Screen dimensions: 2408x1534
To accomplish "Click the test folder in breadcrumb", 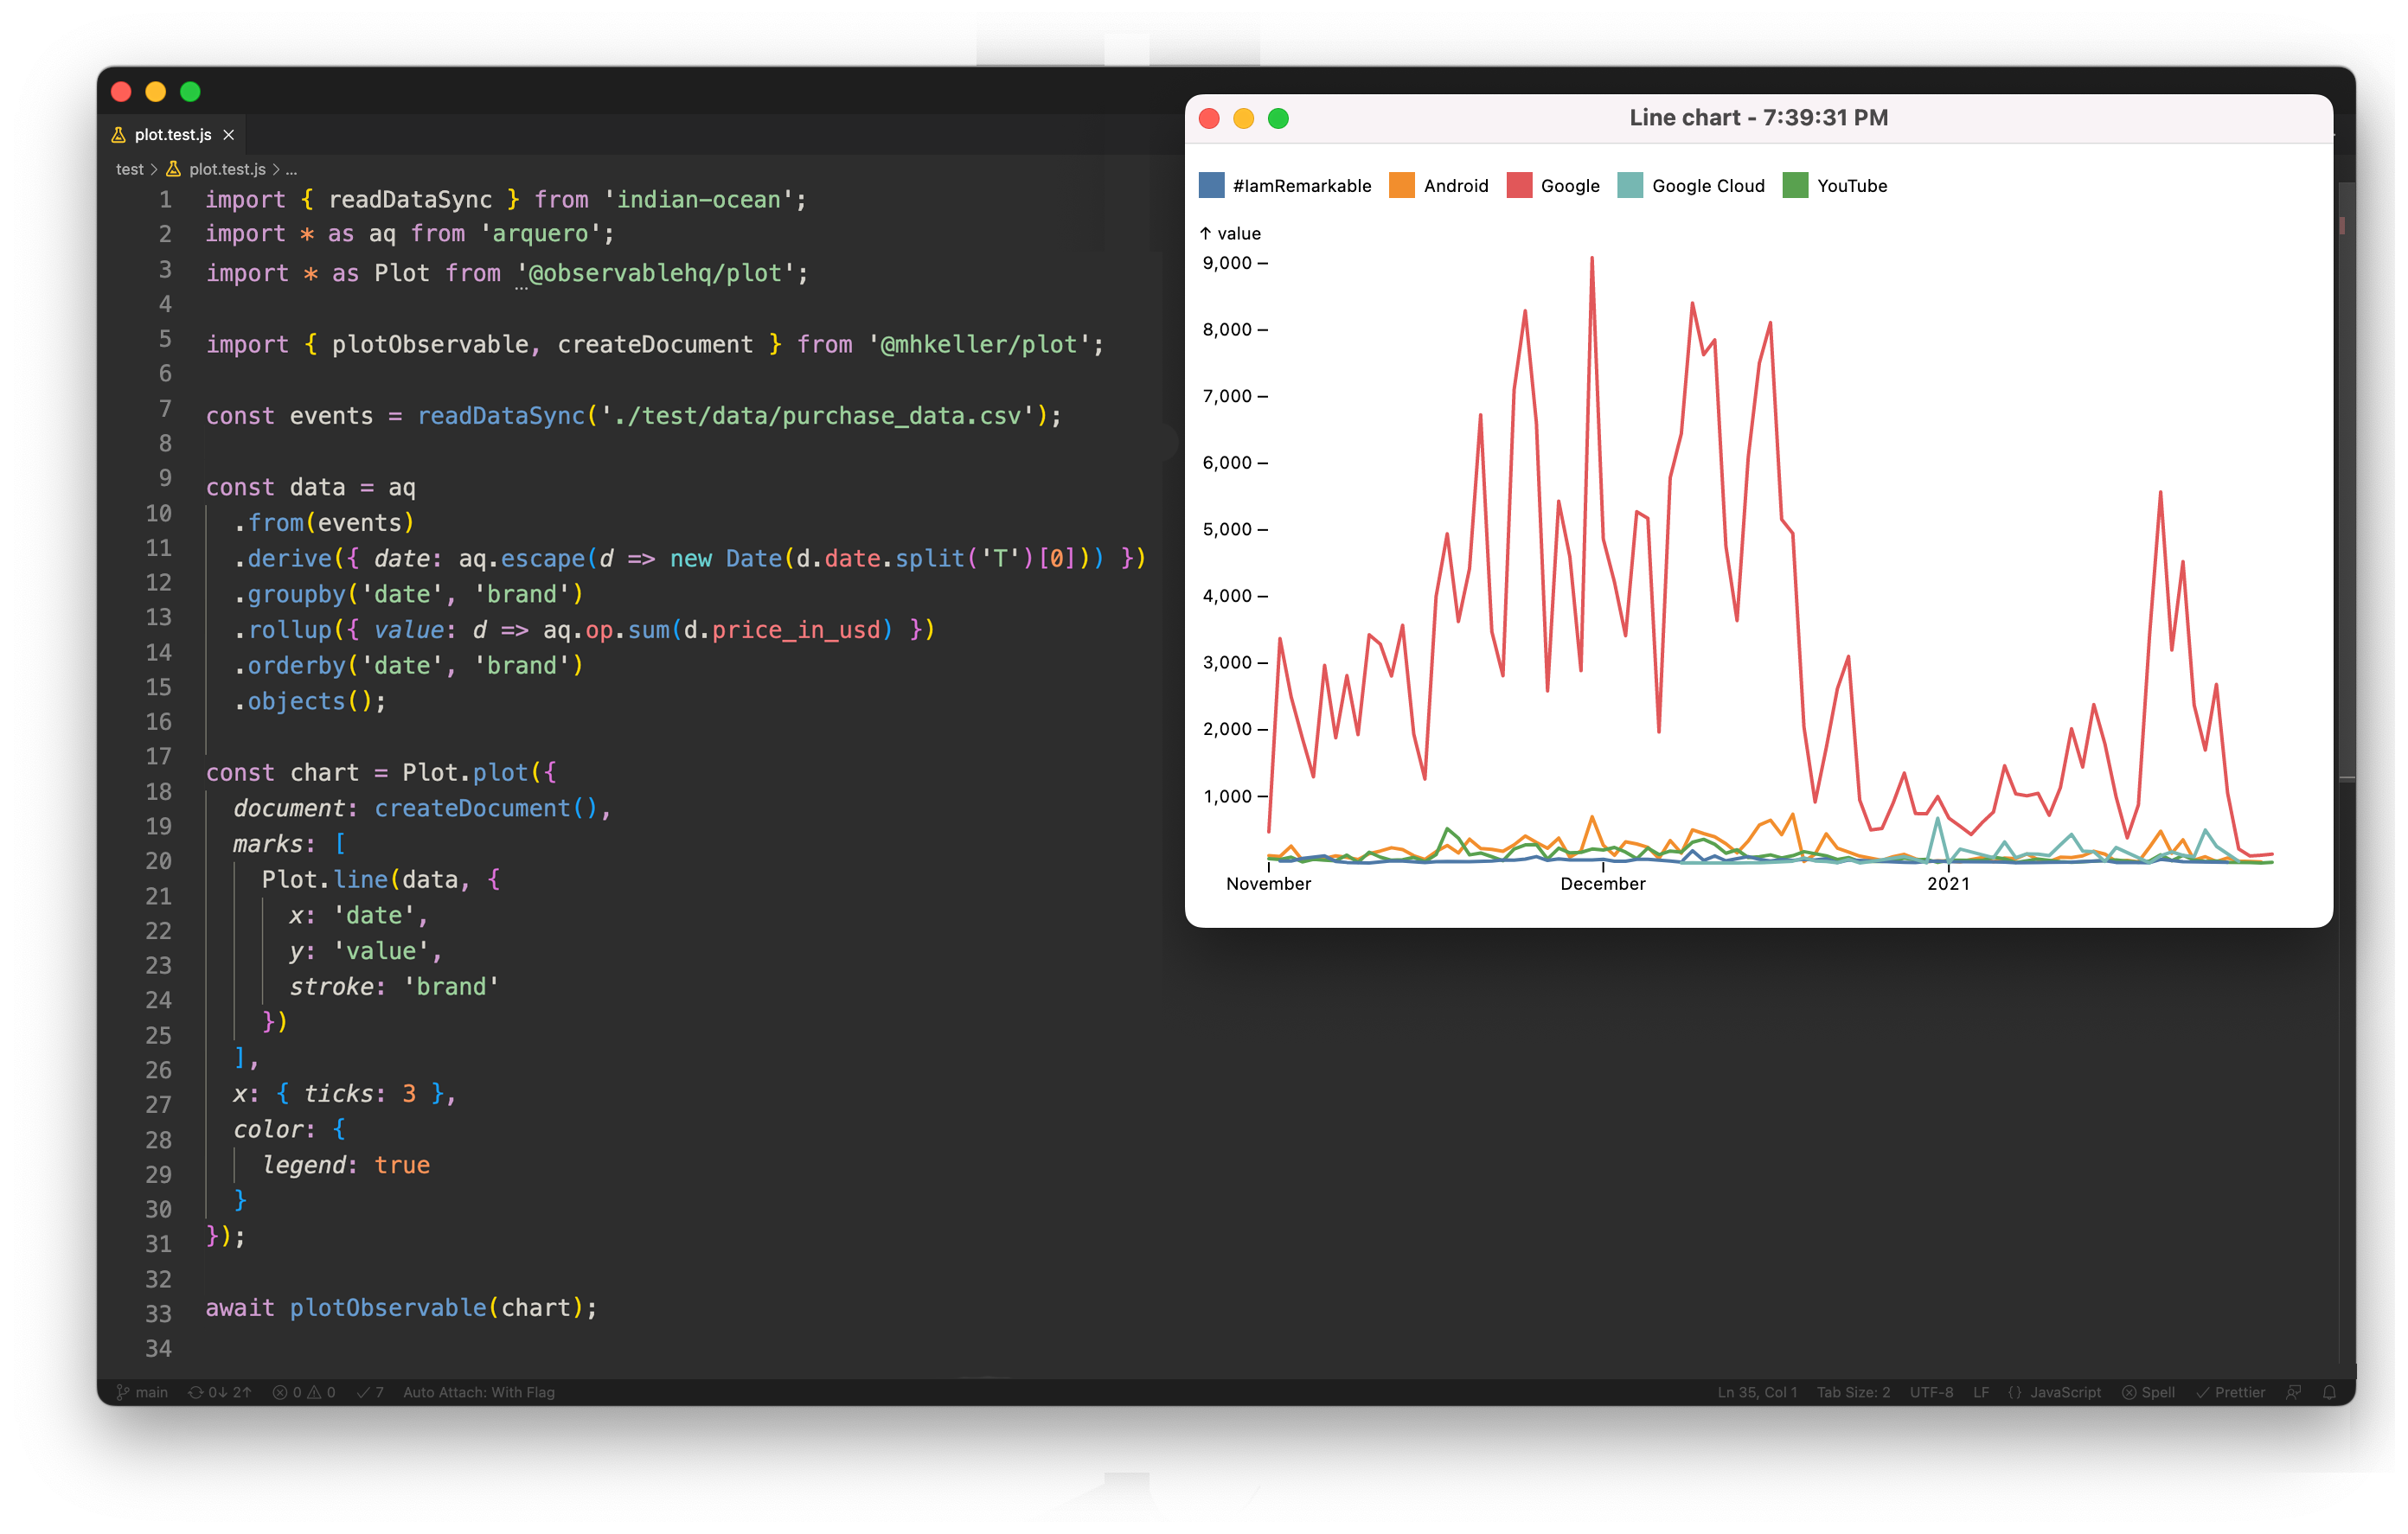I will (x=129, y=169).
